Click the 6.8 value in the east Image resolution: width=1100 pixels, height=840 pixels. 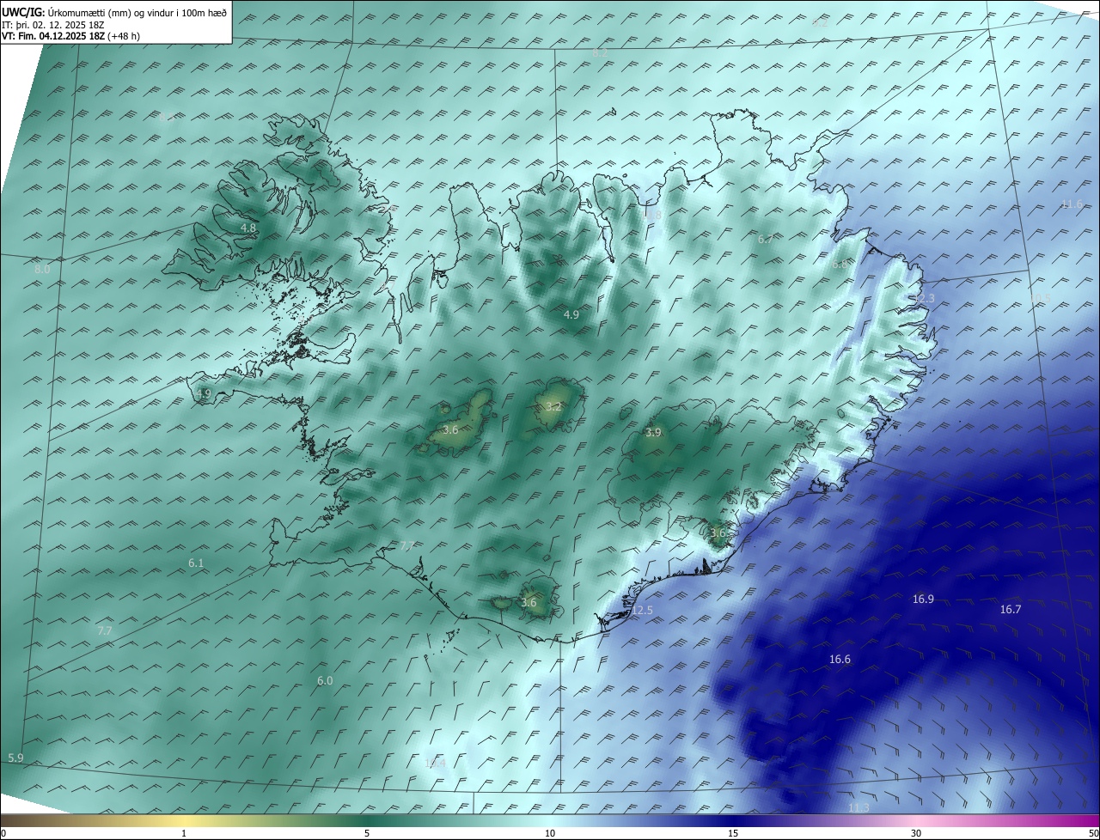pyautogui.click(x=840, y=265)
